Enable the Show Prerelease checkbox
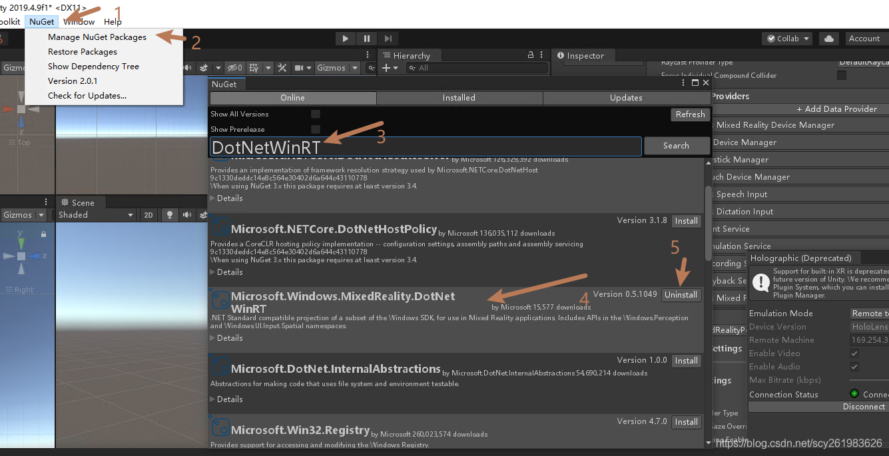889x456 pixels. tap(316, 129)
